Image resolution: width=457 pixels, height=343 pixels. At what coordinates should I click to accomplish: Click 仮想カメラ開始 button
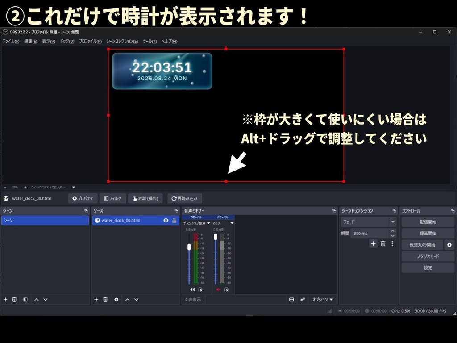[422, 245]
